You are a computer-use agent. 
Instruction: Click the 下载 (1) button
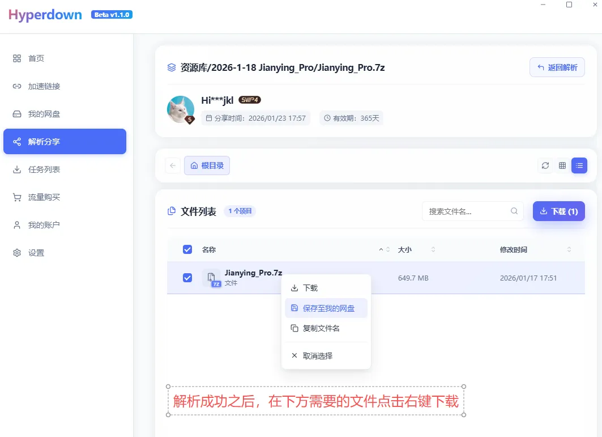[558, 211]
